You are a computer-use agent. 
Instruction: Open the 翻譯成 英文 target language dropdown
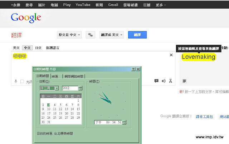click(x=112, y=35)
